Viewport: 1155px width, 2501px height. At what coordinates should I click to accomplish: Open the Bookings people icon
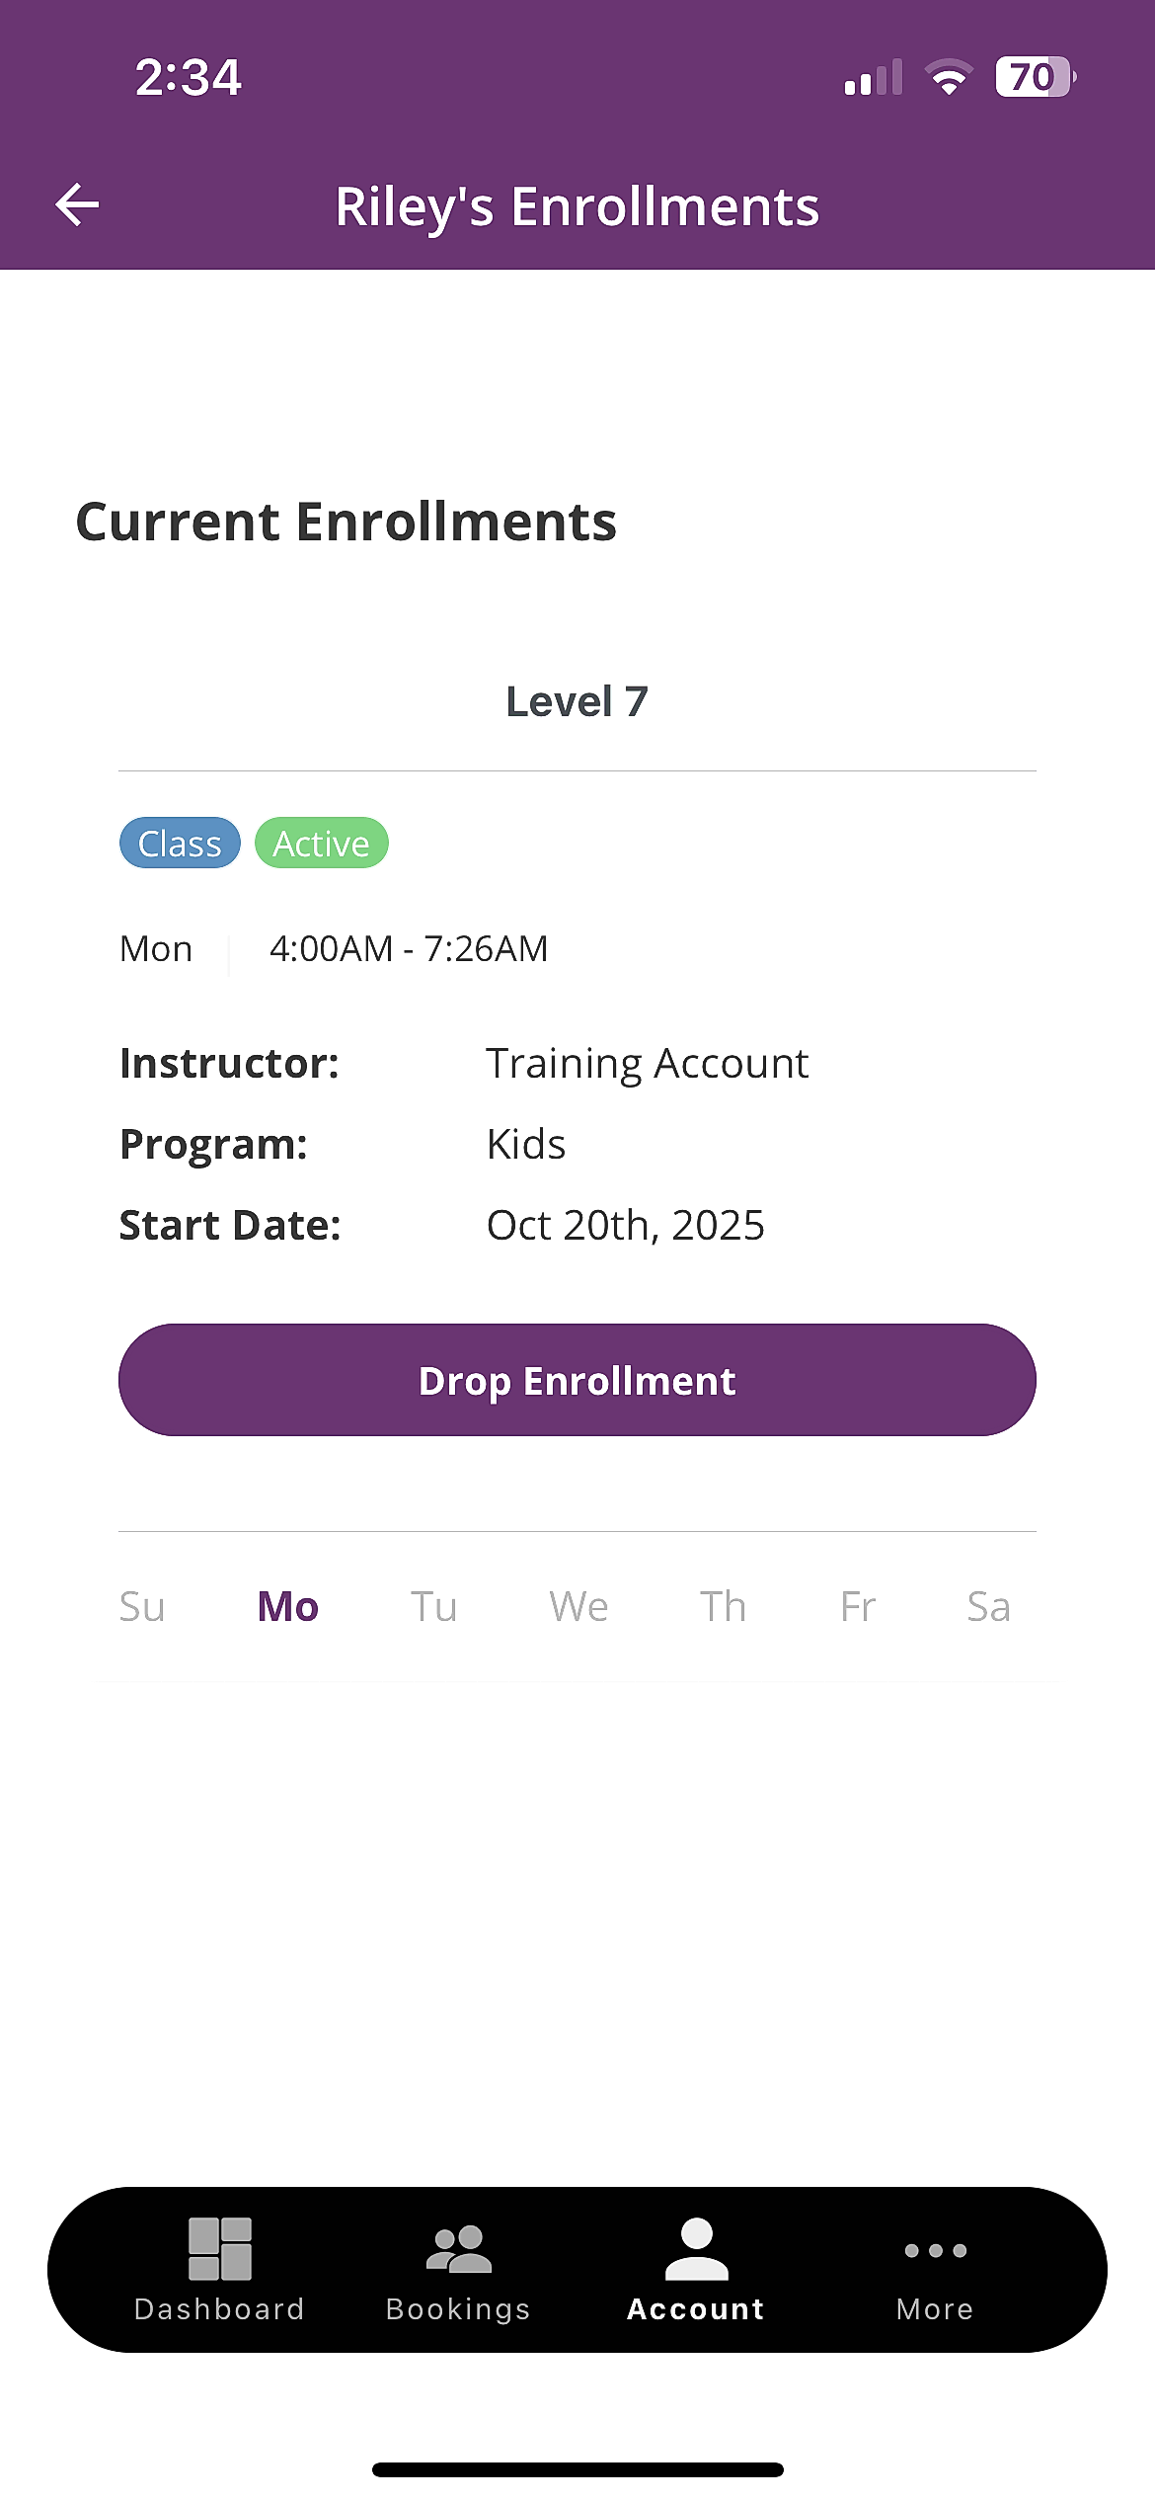coord(458,2249)
